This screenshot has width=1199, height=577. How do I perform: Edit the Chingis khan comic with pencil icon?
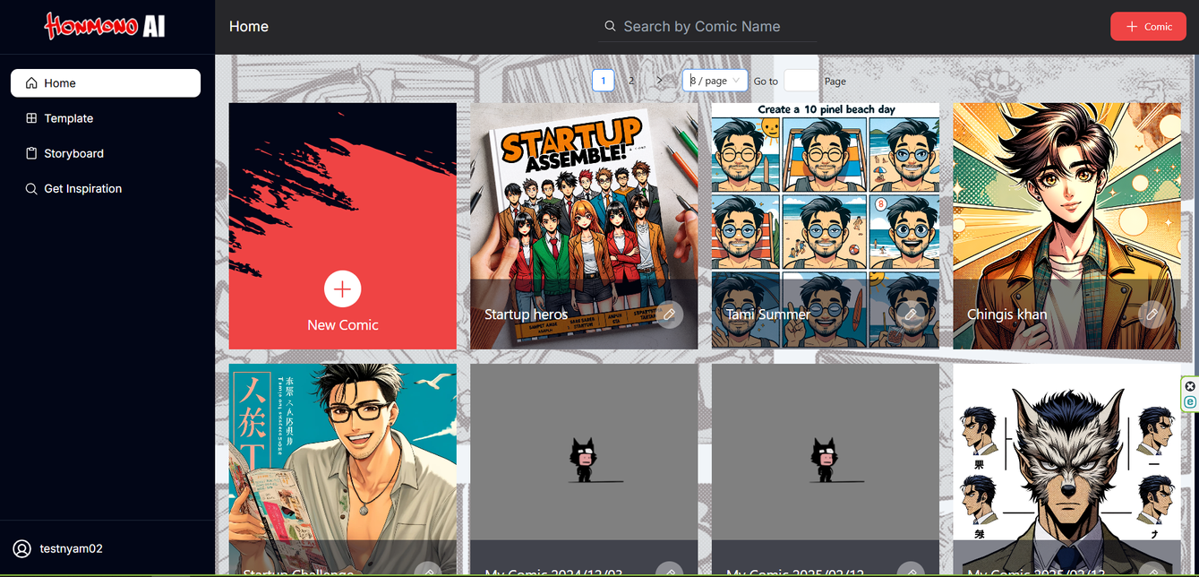tap(1152, 314)
